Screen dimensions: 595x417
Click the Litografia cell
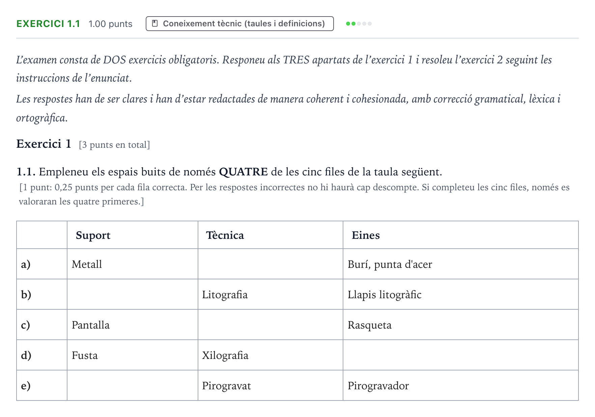coord(271,294)
